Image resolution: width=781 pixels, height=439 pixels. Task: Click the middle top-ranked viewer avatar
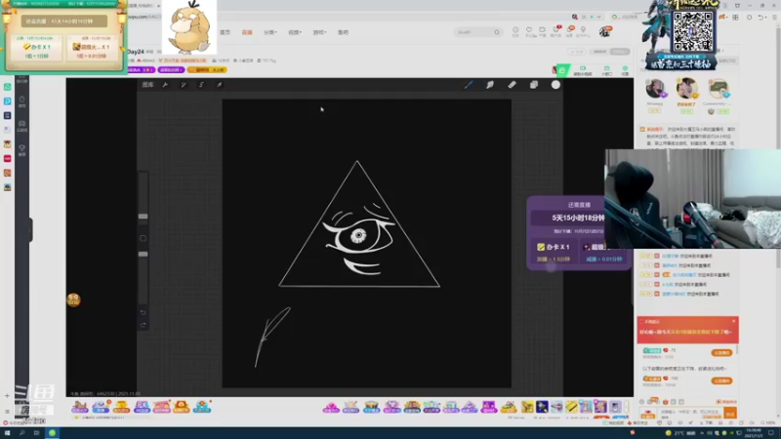point(686,88)
